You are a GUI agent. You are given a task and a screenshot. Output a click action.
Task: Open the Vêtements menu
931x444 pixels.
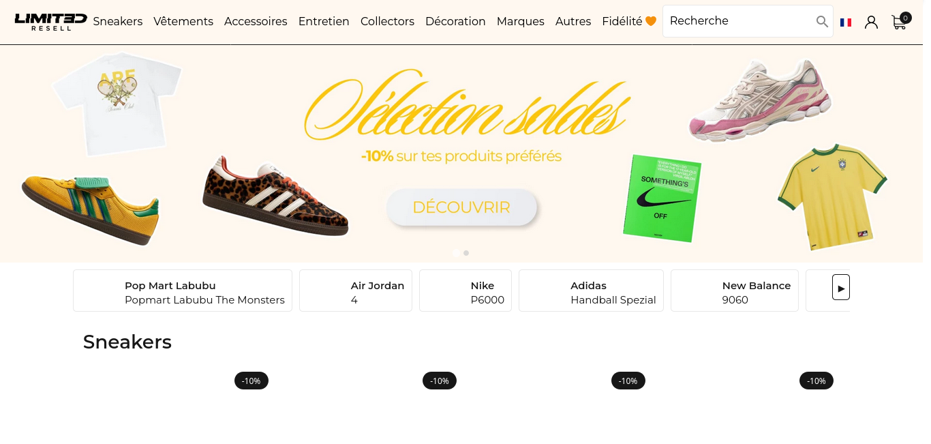pos(183,21)
